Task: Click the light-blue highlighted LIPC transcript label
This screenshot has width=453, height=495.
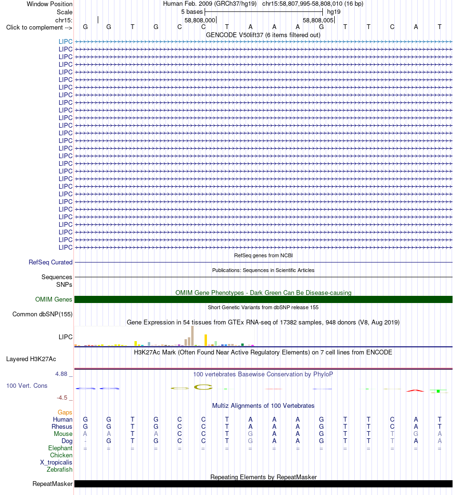Action: pyautogui.click(x=65, y=41)
